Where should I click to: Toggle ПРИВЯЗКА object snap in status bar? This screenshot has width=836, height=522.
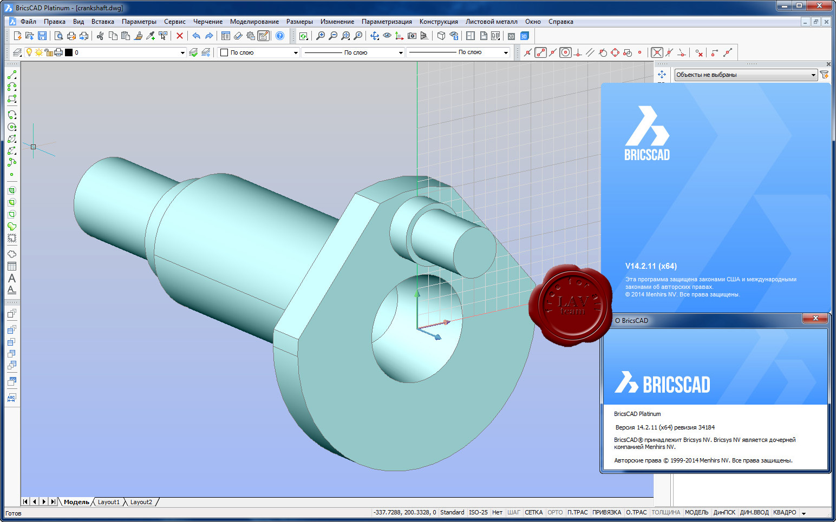[606, 512]
